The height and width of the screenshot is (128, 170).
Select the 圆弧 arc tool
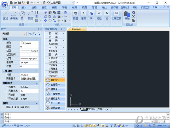click(31, 16)
